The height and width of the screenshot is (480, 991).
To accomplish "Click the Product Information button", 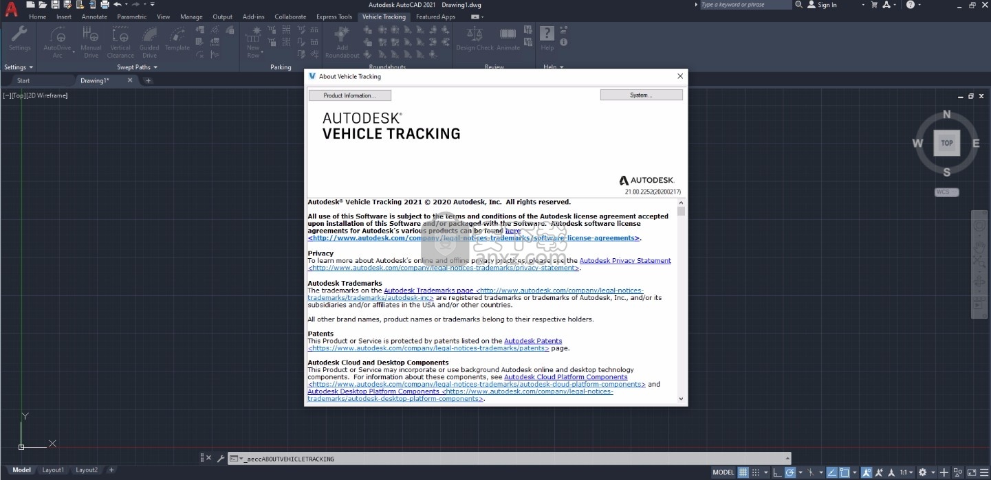I will [349, 95].
